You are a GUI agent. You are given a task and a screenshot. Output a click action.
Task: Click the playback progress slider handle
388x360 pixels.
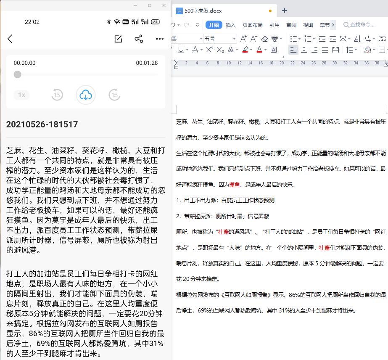coord(17,74)
